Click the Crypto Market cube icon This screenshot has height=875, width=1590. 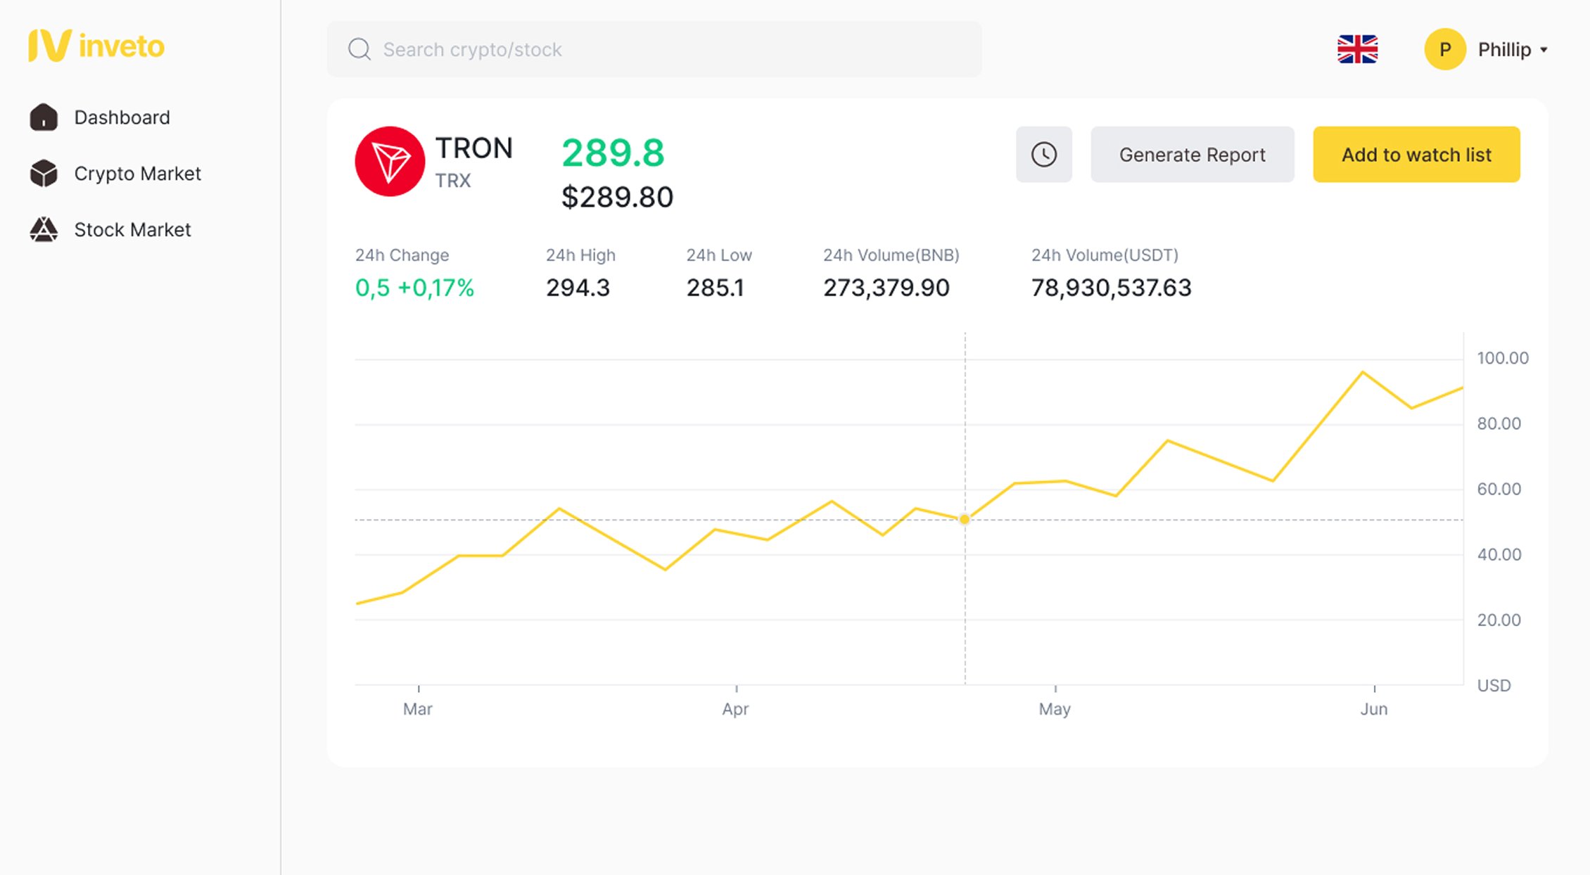(x=44, y=173)
